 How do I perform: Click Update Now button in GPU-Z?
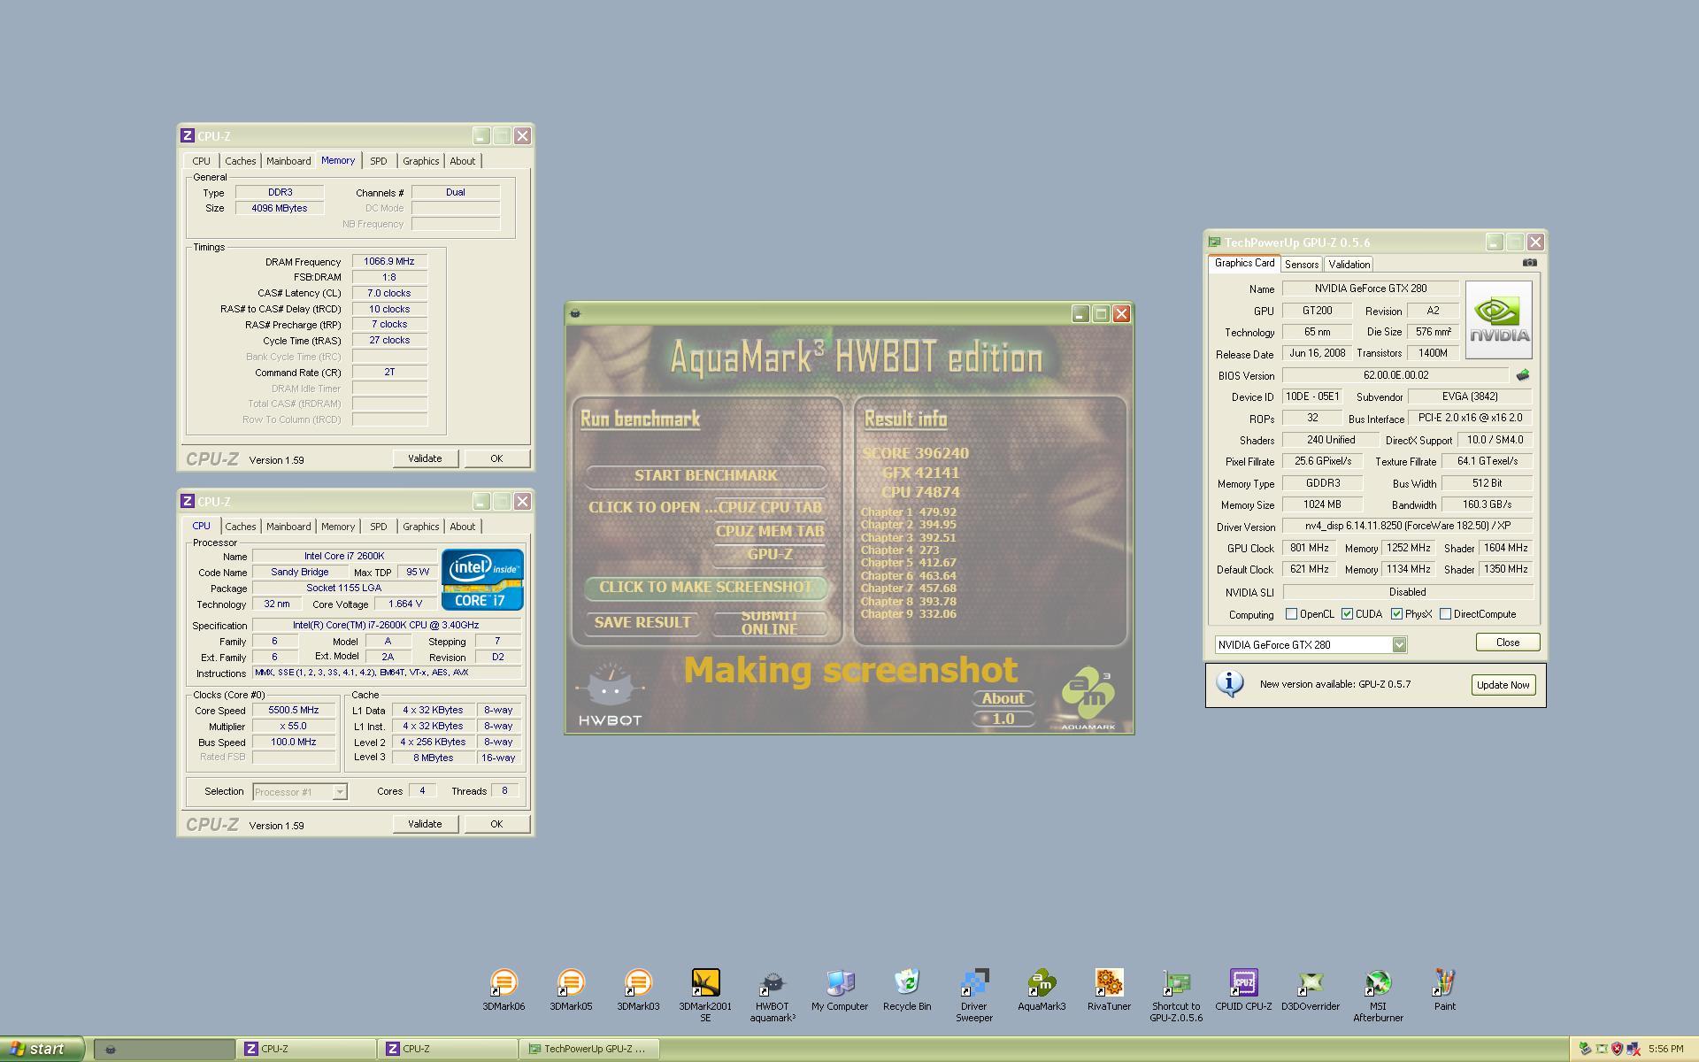pos(1503,685)
